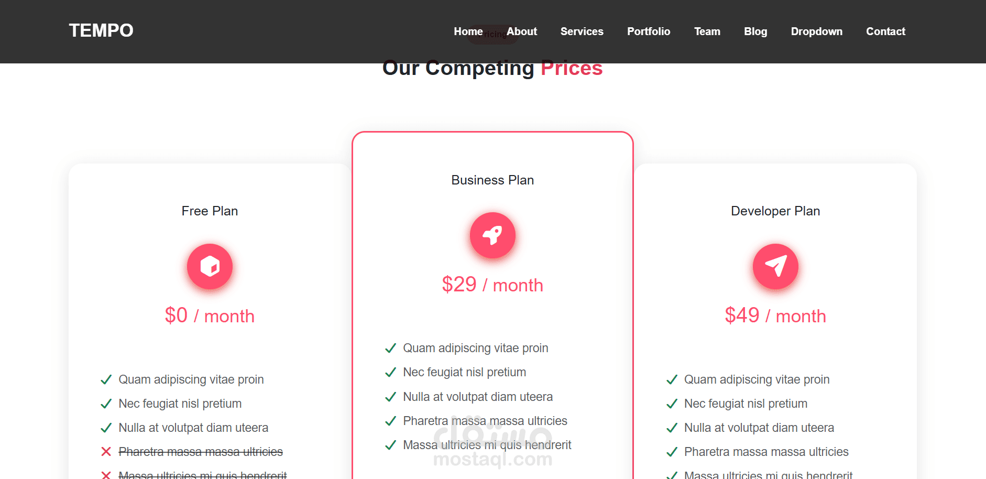Open the About nav link

coord(522,31)
